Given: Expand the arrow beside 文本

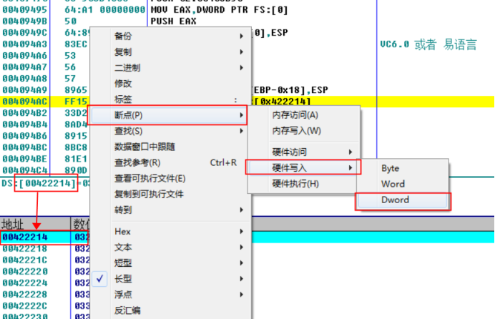Looking at the screenshot, I should click(x=242, y=247).
